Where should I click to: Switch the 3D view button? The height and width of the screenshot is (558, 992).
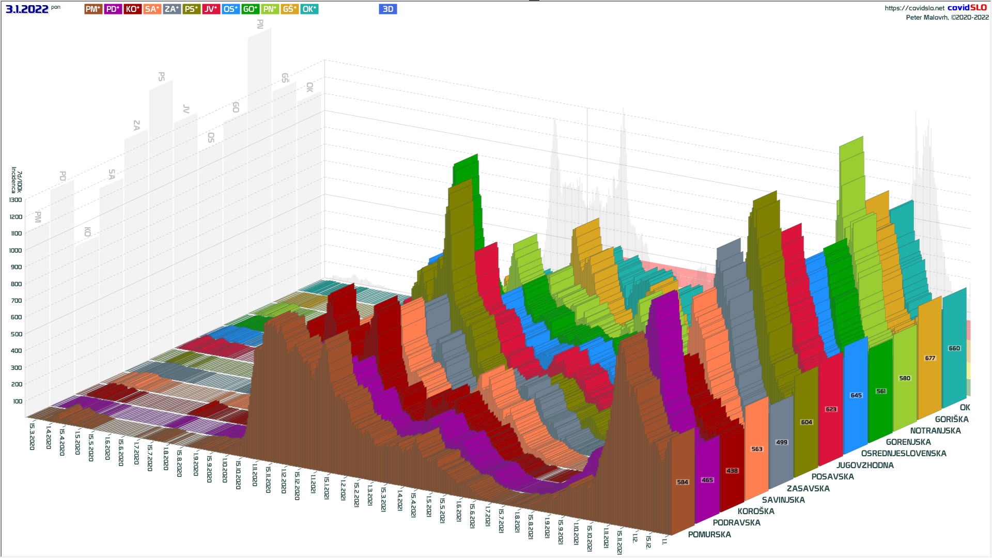(x=388, y=9)
